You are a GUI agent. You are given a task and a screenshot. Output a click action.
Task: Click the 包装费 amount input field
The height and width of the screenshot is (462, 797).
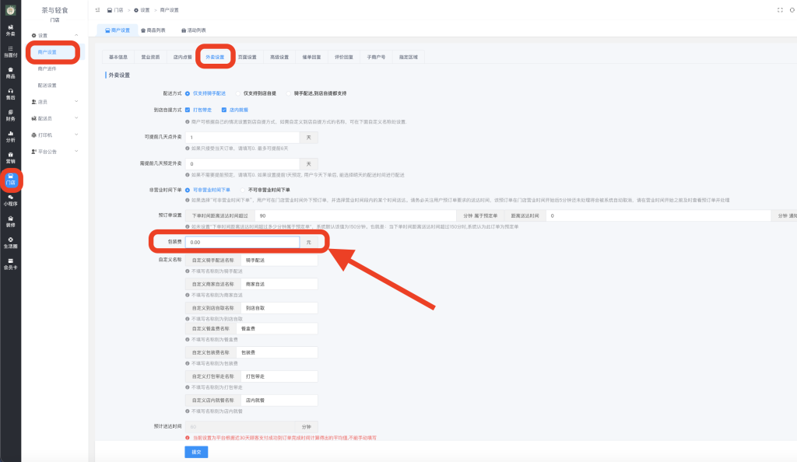(x=241, y=243)
